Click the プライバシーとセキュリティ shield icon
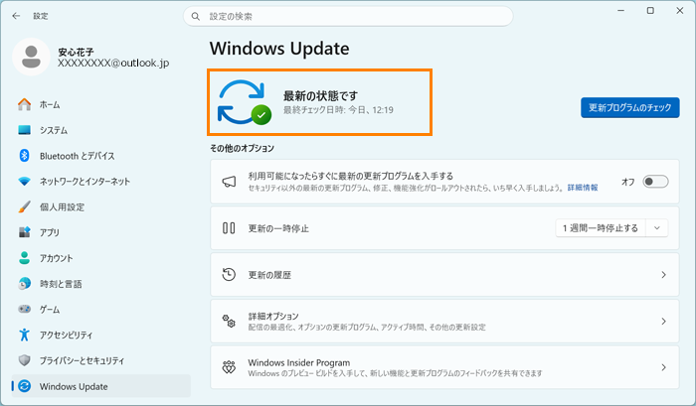 [x=25, y=360]
